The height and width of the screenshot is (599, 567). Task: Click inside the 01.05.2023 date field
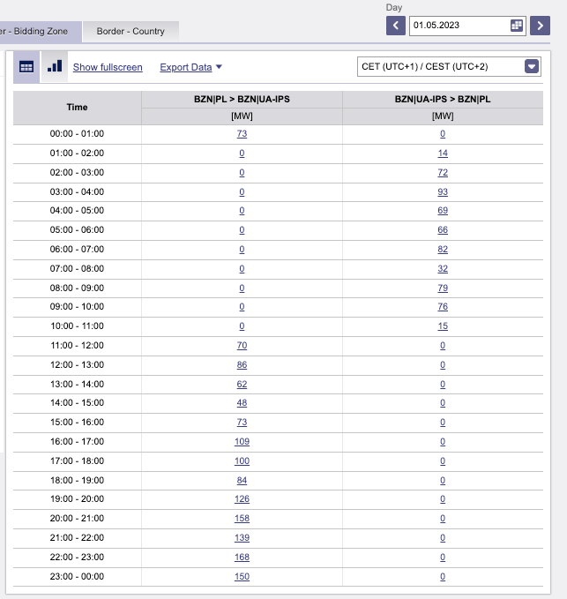[x=459, y=26]
